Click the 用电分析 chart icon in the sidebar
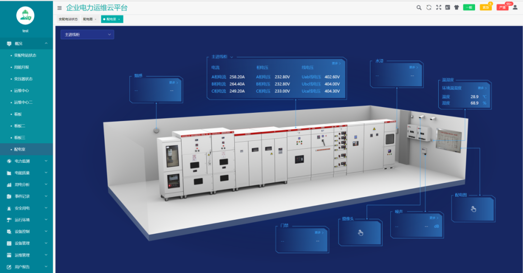 (x=9, y=185)
